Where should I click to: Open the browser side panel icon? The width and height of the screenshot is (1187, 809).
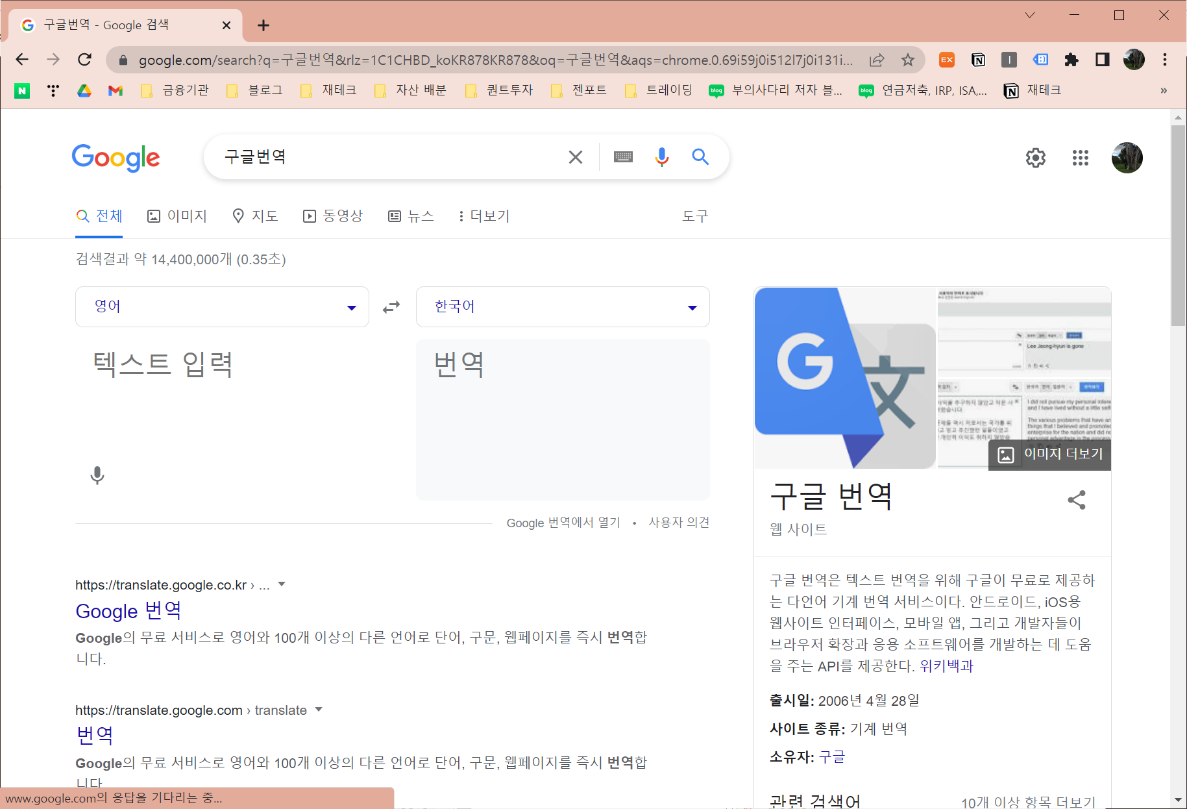coord(1103,60)
